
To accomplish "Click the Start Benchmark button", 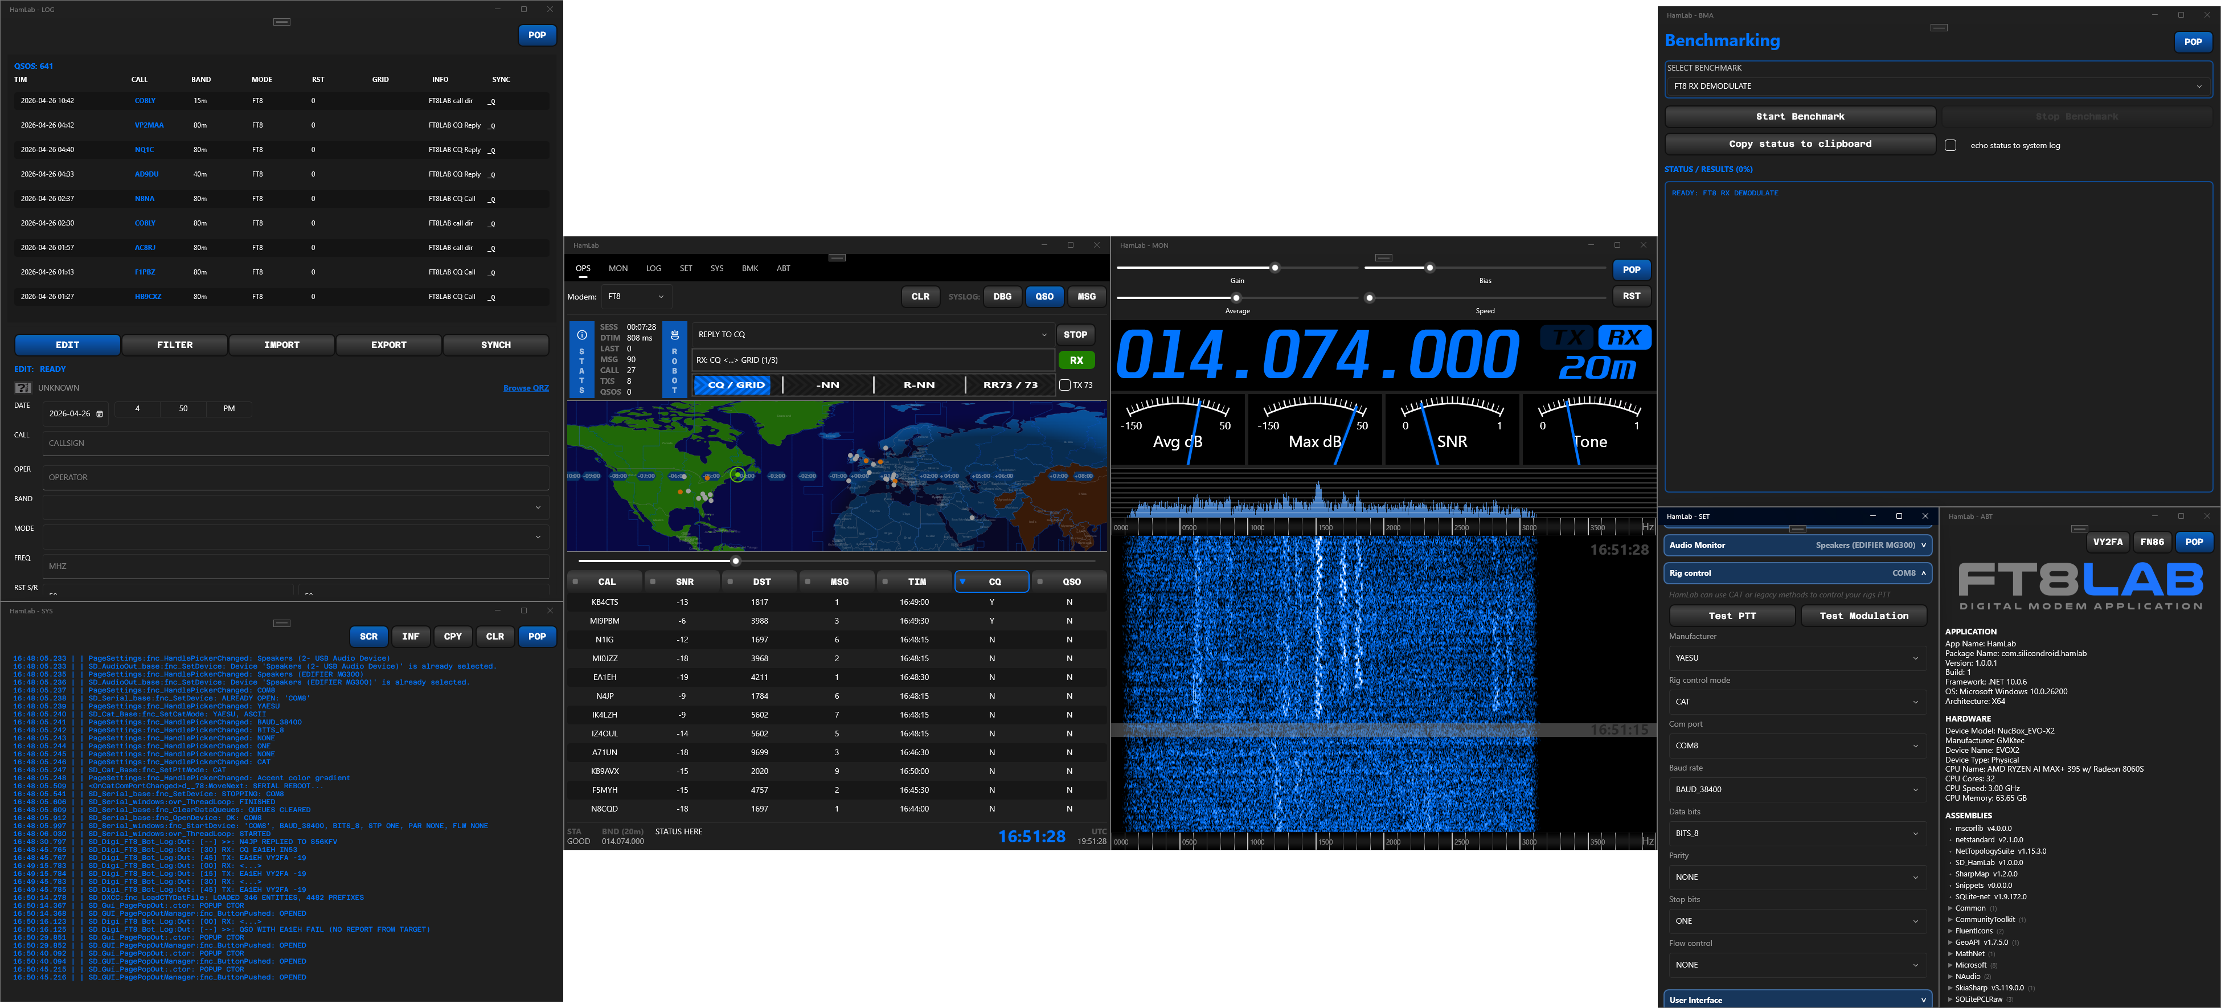I will point(1800,116).
